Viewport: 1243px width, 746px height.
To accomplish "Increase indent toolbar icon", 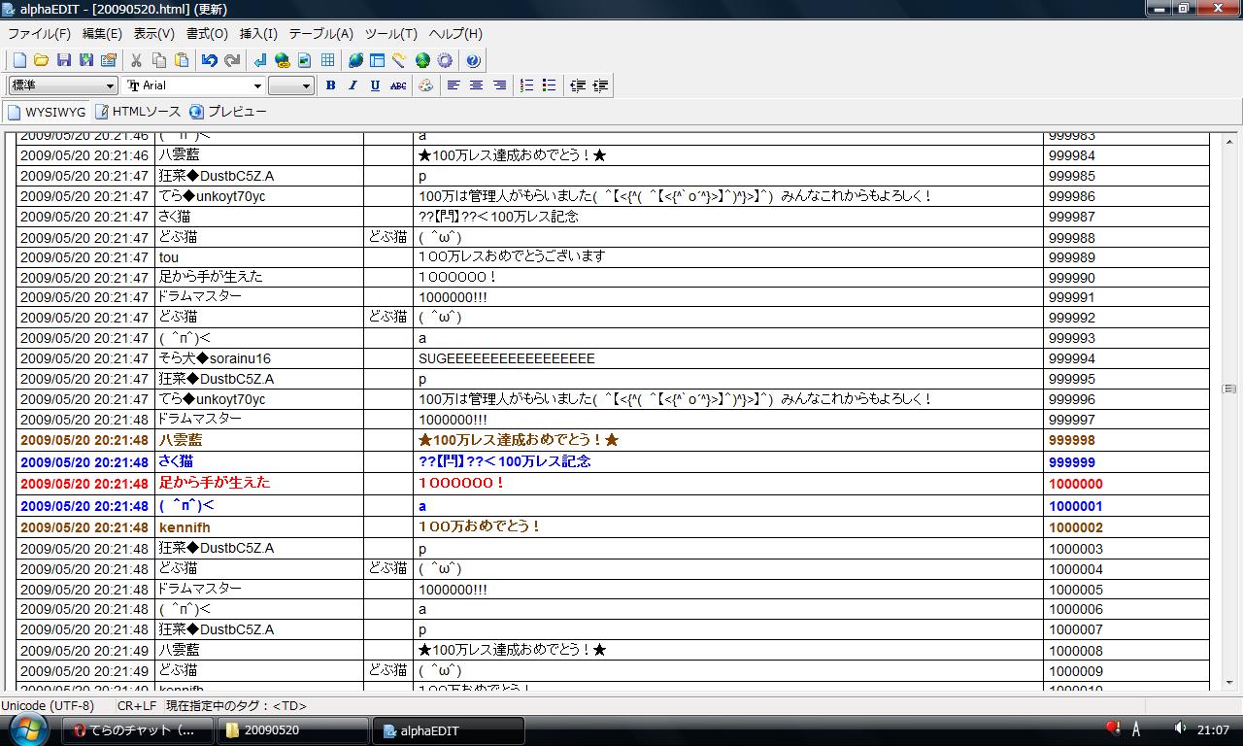I will pyautogui.click(x=600, y=85).
